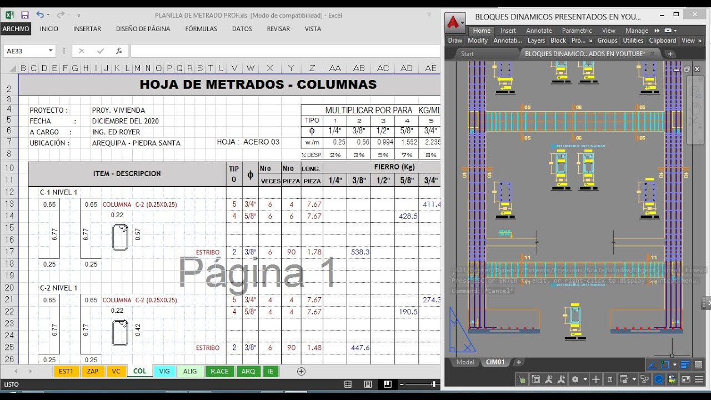Switch to Normal view in Excel status bar
711x400 pixels.
(348, 384)
